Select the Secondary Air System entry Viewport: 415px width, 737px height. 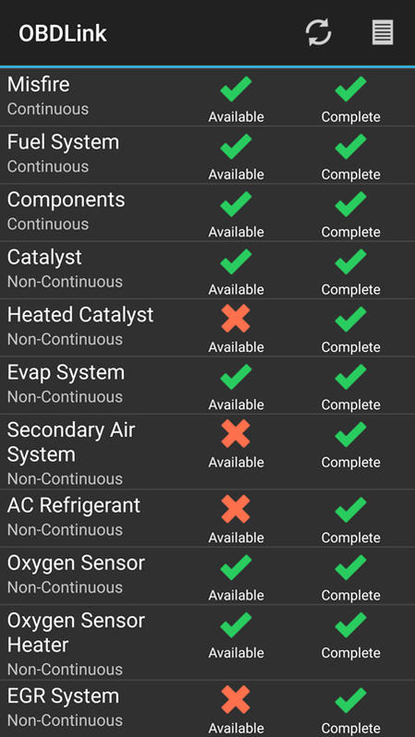207,452
